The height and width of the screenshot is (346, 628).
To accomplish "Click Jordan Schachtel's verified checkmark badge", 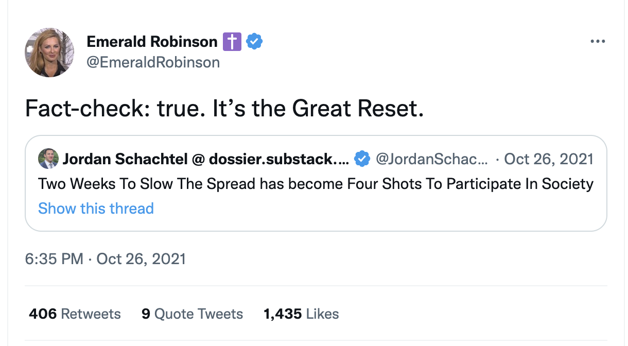I will [362, 159].
